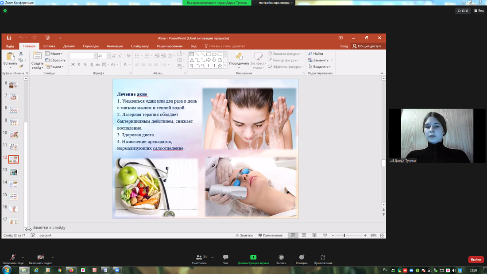The height and width of the screenshot is (274, 487).
Task: Start recording with the Запись icon
Action: tap(281, 258)
